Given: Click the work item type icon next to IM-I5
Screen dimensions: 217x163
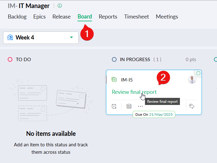Looking at the screenshot, I should (114, 80).
